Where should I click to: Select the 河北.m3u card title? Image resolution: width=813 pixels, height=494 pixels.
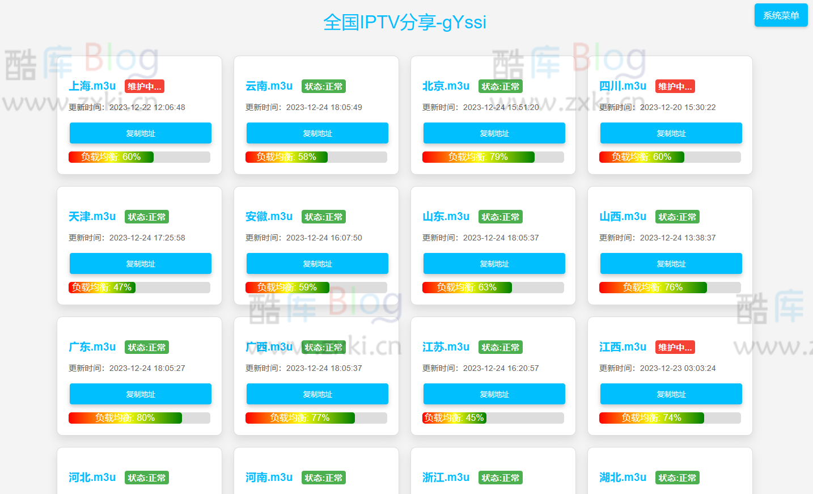click(x=92, y=477)
